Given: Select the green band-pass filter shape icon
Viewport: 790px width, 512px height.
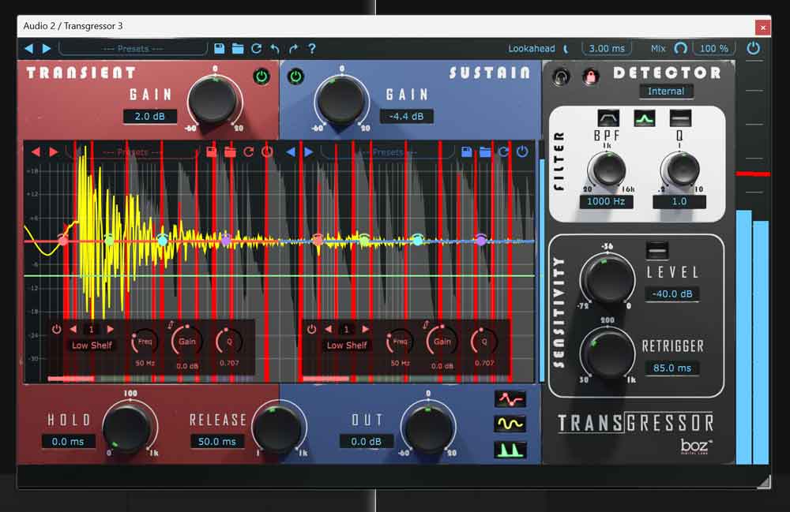Looking at the screenshot, I should point(644,118).
